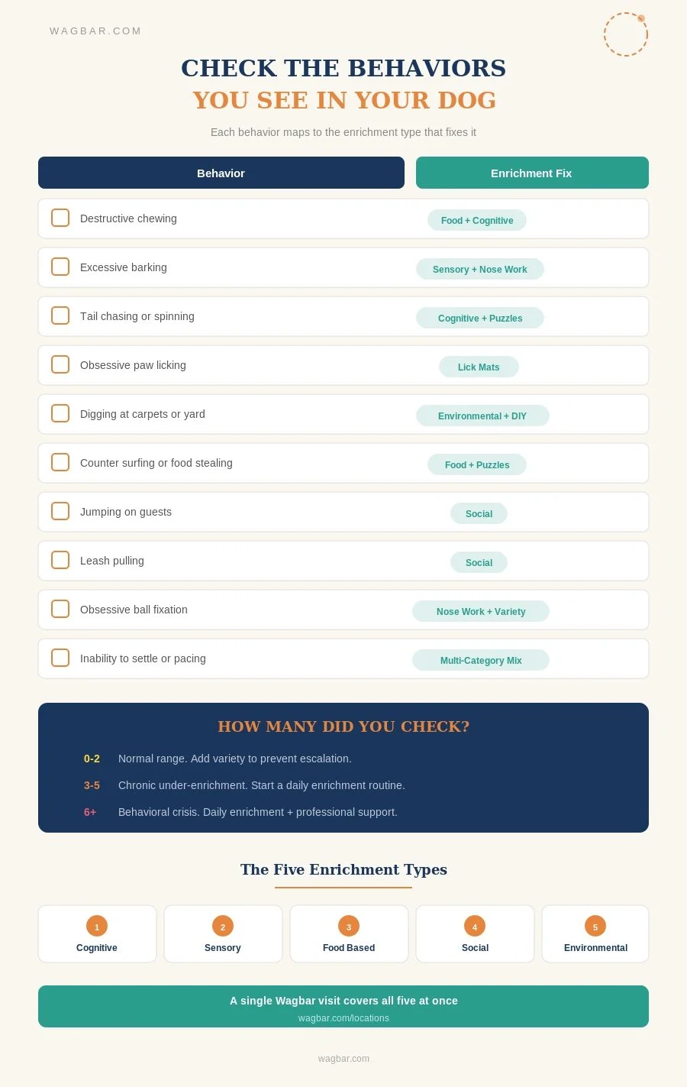Screen dimensions: 687x1087
Task: Click the number 1 Cognitive badge
Action: [x=97, y=927]
